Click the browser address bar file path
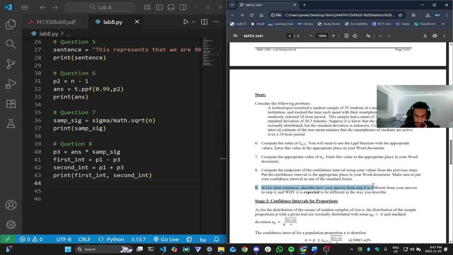Viewport: 453px width, 255px height. pos(339,15)
